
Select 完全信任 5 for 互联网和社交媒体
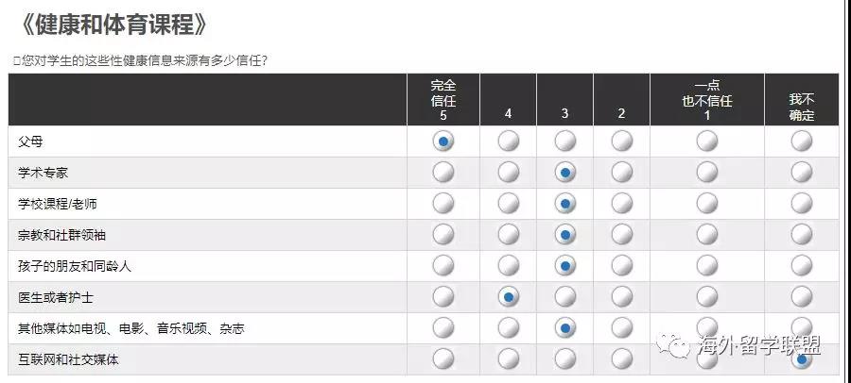pos(443,358)
